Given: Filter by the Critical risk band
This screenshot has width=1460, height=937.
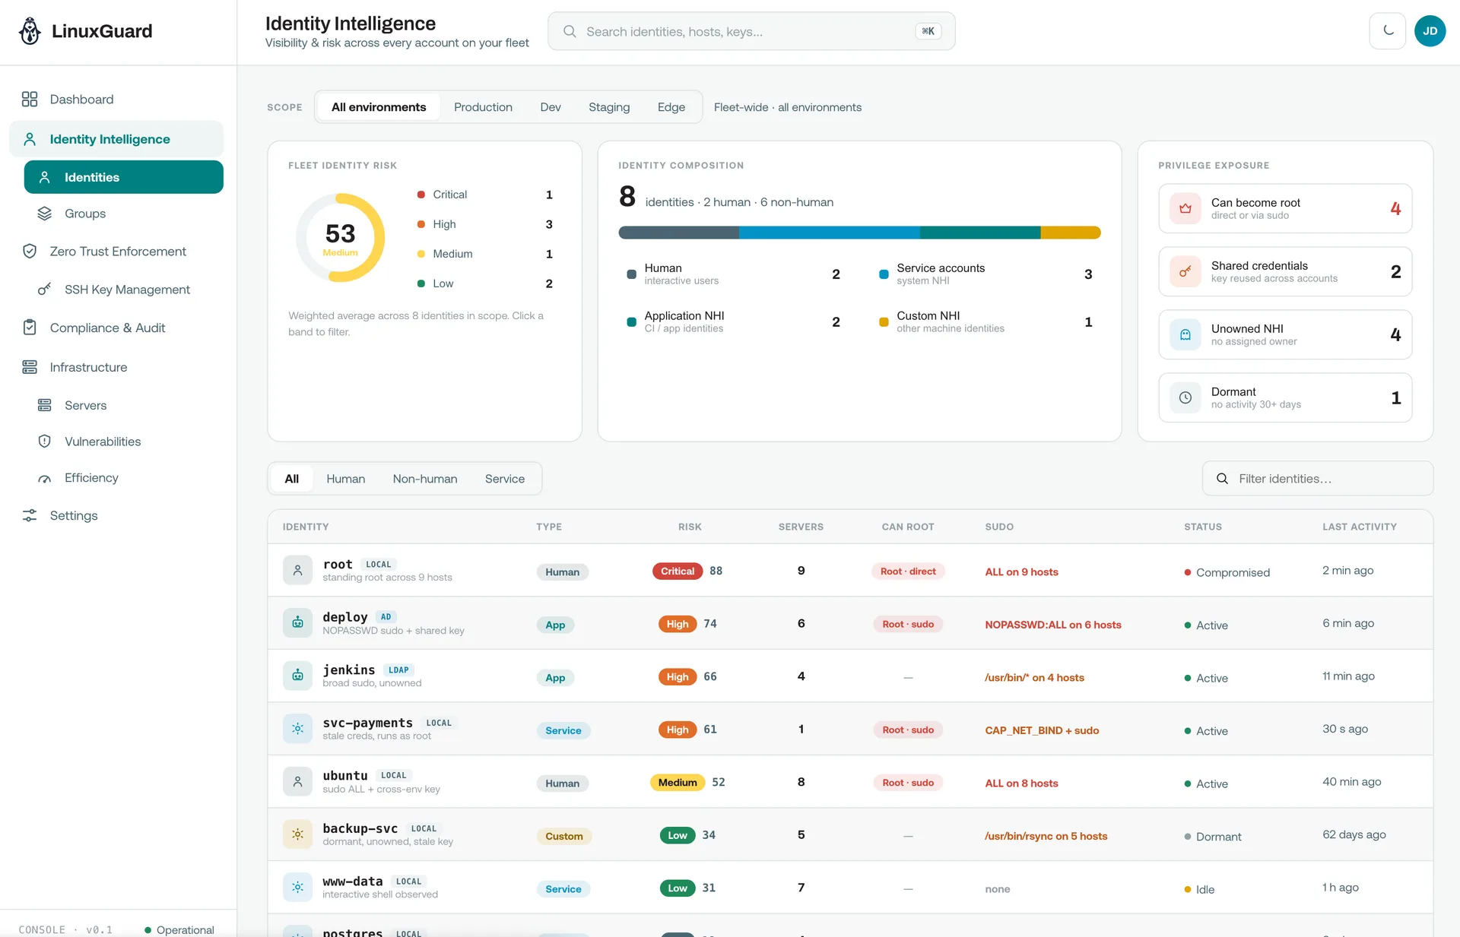Looking at the screenshot, I should [485, 195].
